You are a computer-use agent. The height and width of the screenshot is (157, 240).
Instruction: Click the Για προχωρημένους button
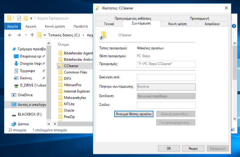pos(176,122)
